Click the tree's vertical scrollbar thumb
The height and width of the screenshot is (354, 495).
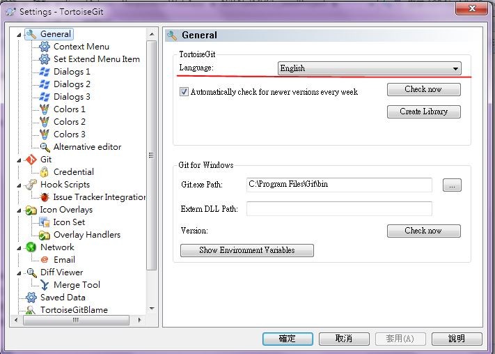152,155
